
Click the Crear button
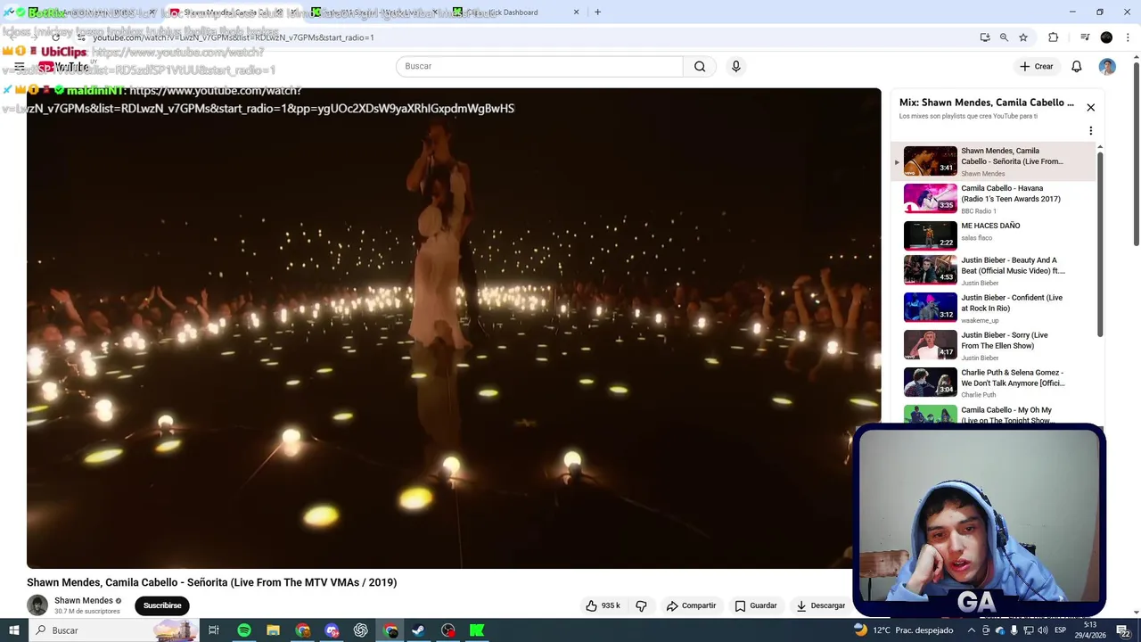[x=1036, y=66]
